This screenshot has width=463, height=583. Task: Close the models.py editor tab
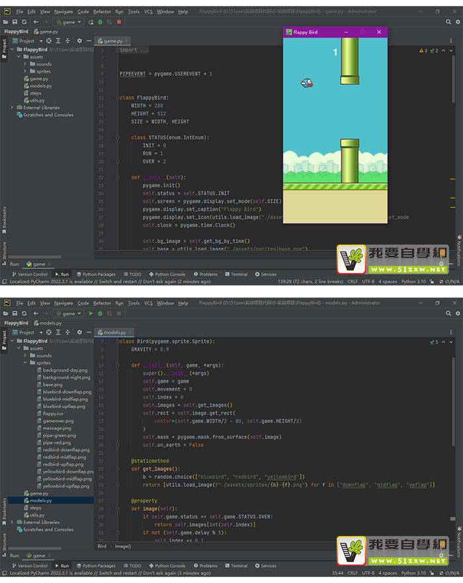tap(130, 333)
